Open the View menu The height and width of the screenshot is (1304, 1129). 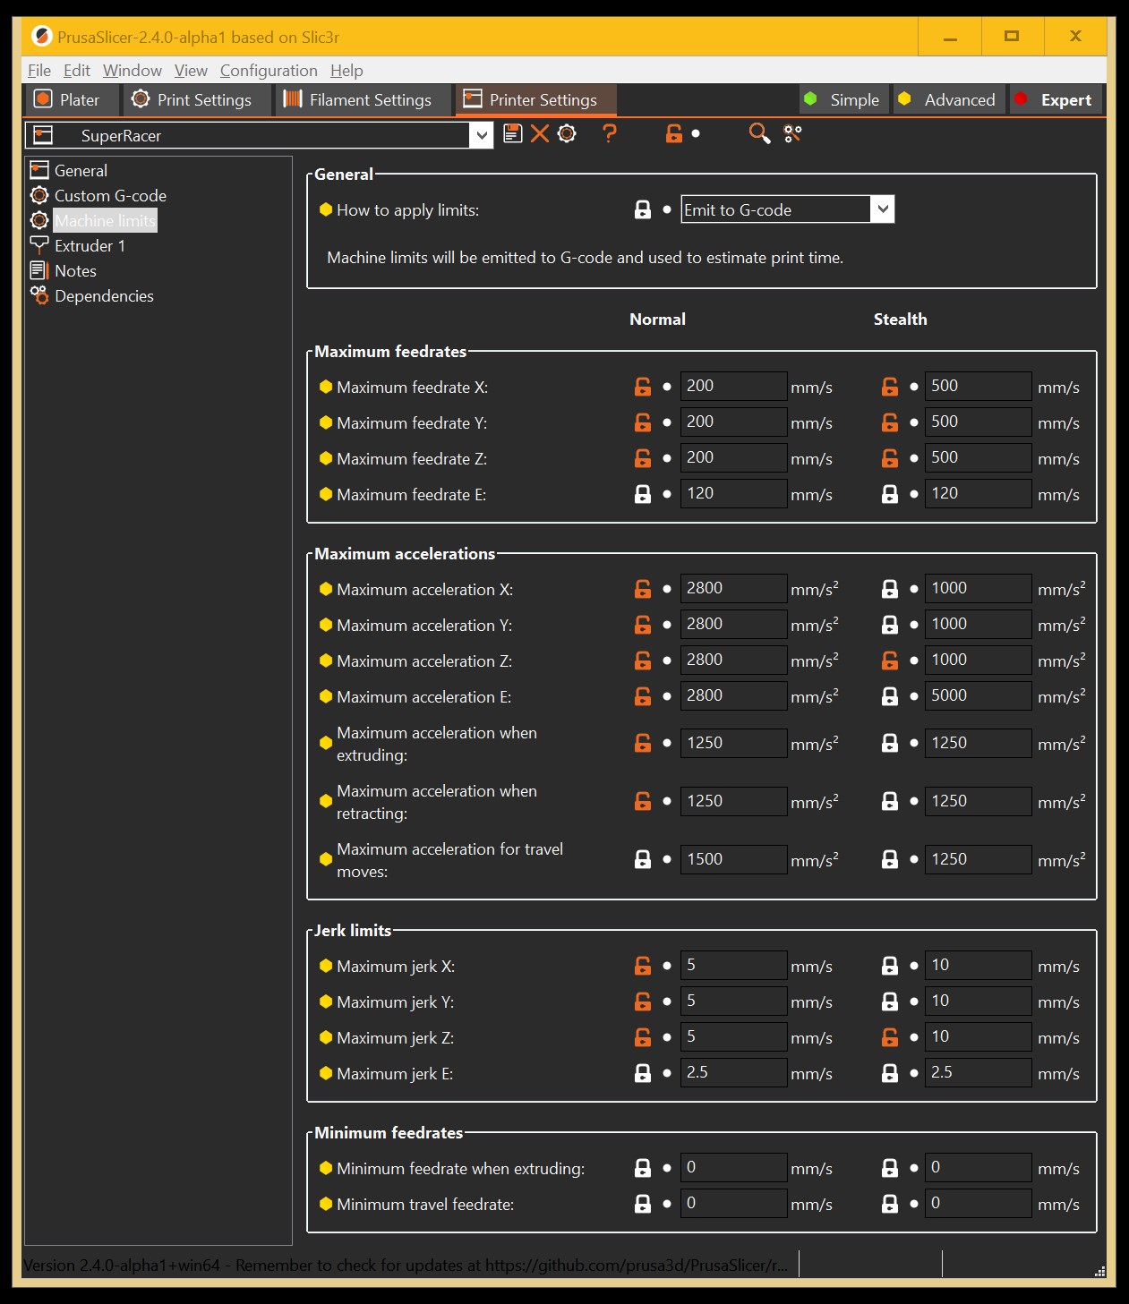pyautogui.click(x=191, y=71)
